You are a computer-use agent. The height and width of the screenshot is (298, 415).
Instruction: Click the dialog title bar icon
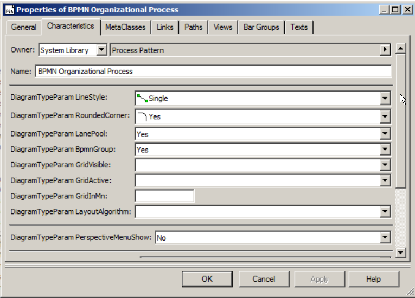9,9
